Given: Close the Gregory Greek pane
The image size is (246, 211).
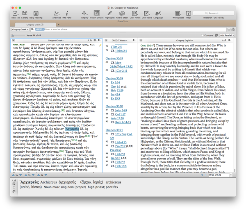Looking at the screenshot, I should [x=14, y=40].
